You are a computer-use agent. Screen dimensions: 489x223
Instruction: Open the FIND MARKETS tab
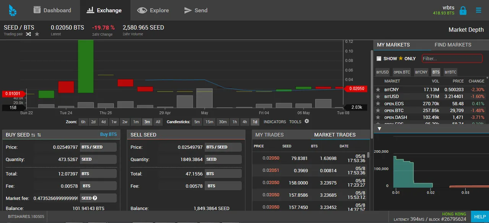tap(453, 45)
